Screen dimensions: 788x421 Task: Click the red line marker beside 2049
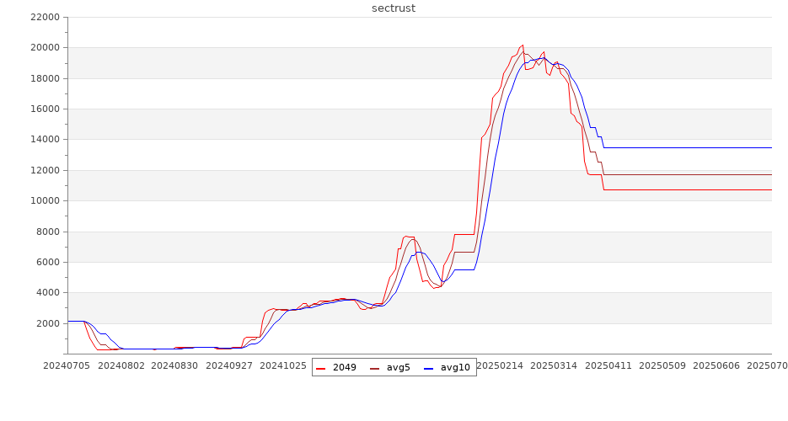[x=321, y=368]
